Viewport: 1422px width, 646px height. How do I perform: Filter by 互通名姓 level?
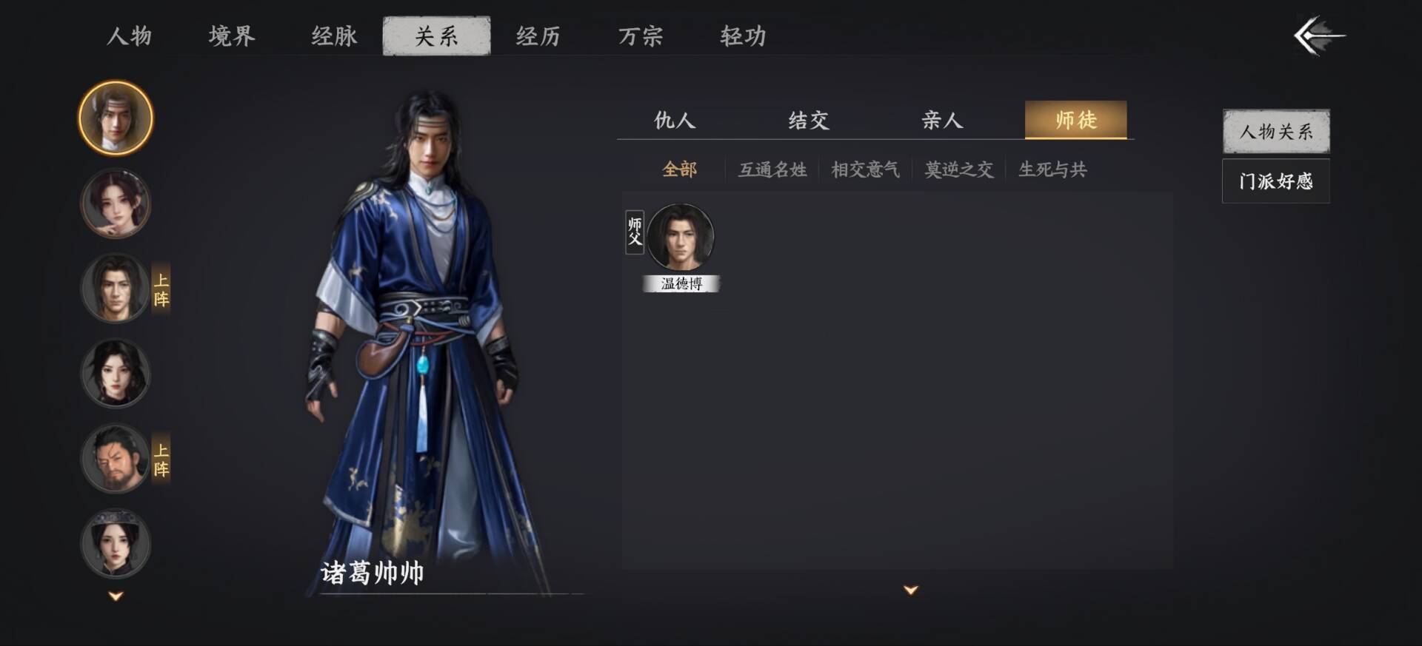[x=772, y=169]
